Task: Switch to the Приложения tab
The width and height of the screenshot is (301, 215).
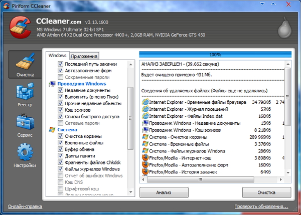Action: click(x=84, y=56)
